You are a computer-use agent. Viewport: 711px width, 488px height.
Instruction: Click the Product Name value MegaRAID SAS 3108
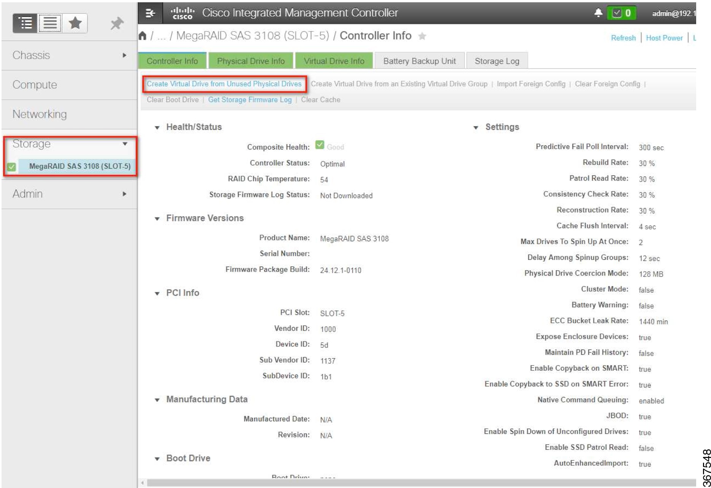coord(354,239)
